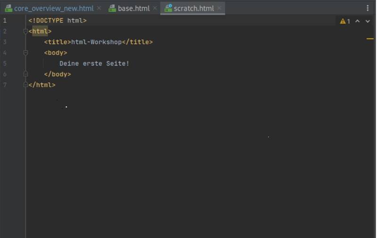The width and height of the screenshot is (377, 238).
Task: Click the <!DOCTYPE html> text
Action: coord(57,20)
